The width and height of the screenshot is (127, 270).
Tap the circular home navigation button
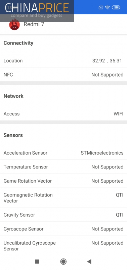click(63, 261)
